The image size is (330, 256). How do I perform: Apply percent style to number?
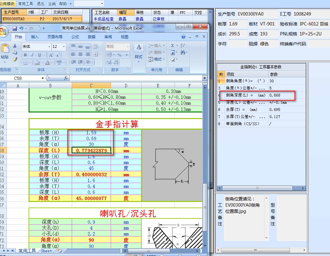(x=120, y=55)
